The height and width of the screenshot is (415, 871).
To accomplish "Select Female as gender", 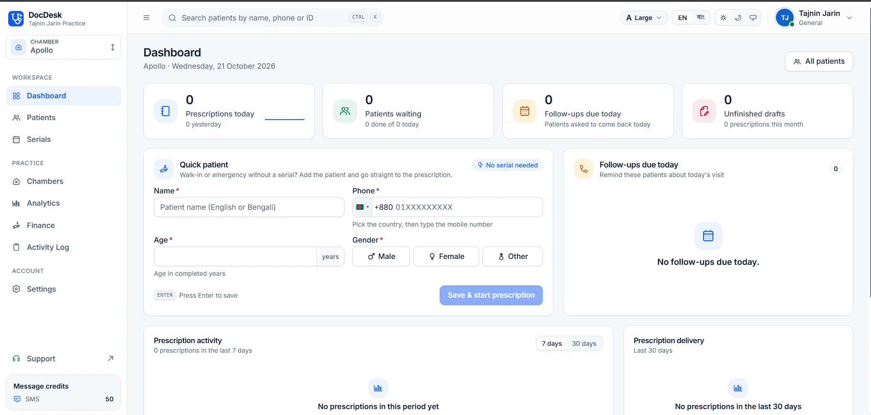I will pyautogui.click(x=446, y=257).
